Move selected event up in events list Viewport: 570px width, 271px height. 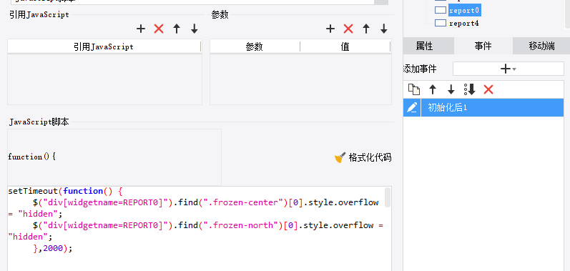(433, 89)
